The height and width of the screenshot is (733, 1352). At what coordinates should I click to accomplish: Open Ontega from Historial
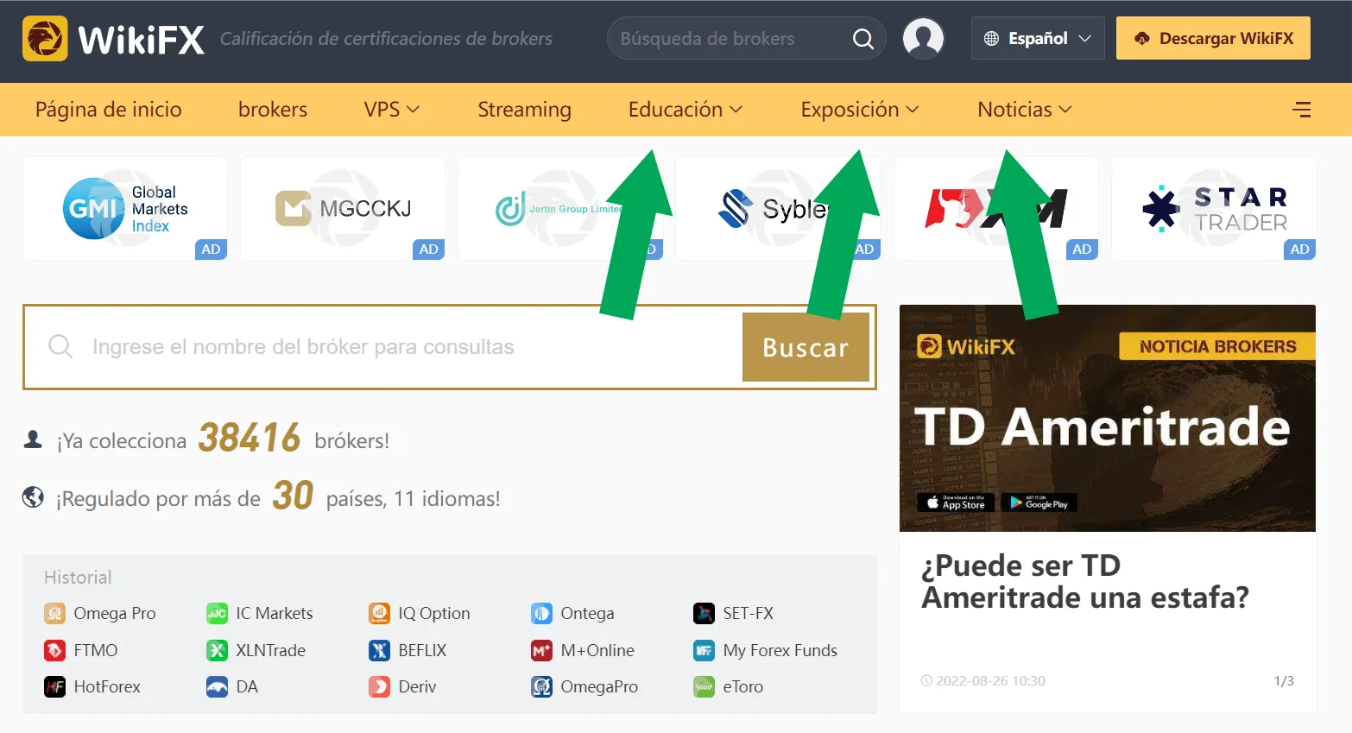[572, 613]
